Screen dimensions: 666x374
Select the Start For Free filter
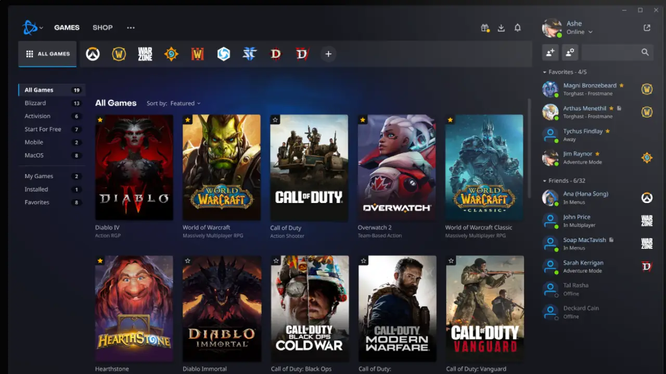[51, 129]
